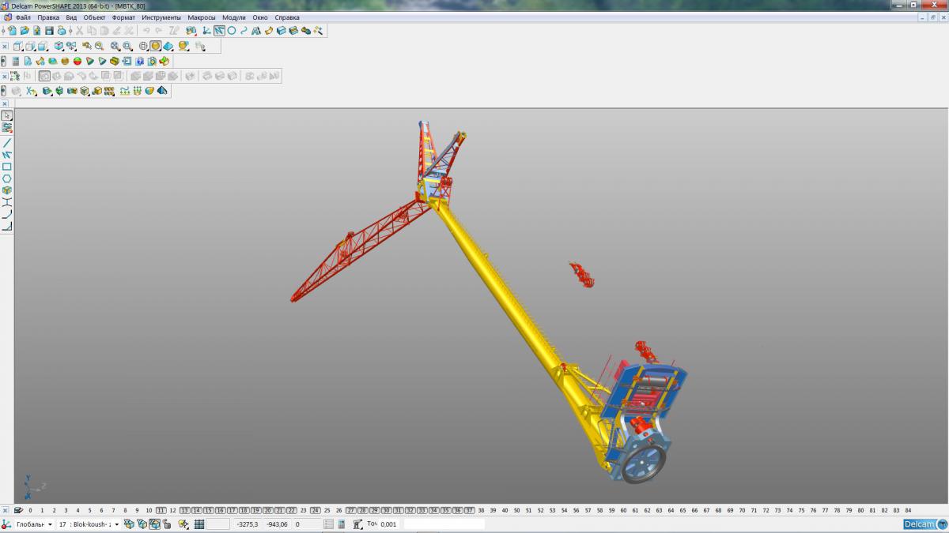This screenshot has height=533, width=949.
Task: Open the Объект menu
Action: coord(95,17)
